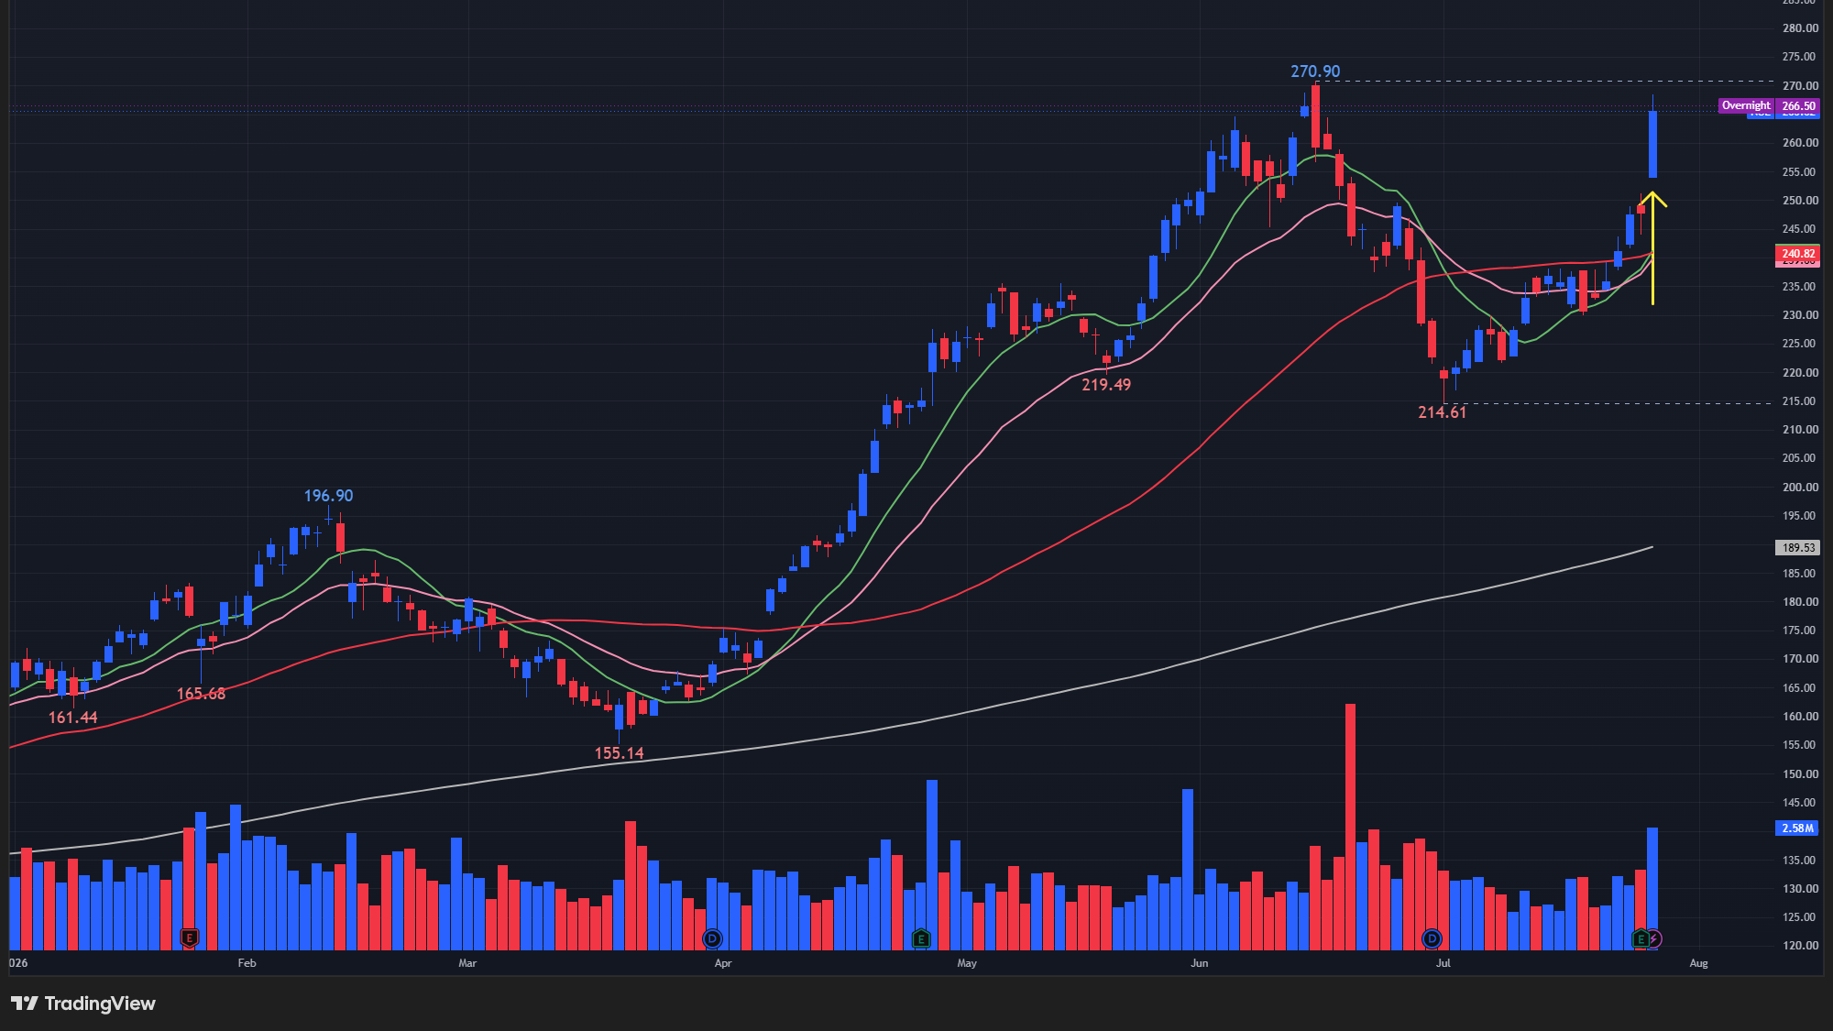Click the dividend D marker near Jul
Screen dimensions: 1833x1031
[1432, 938]
